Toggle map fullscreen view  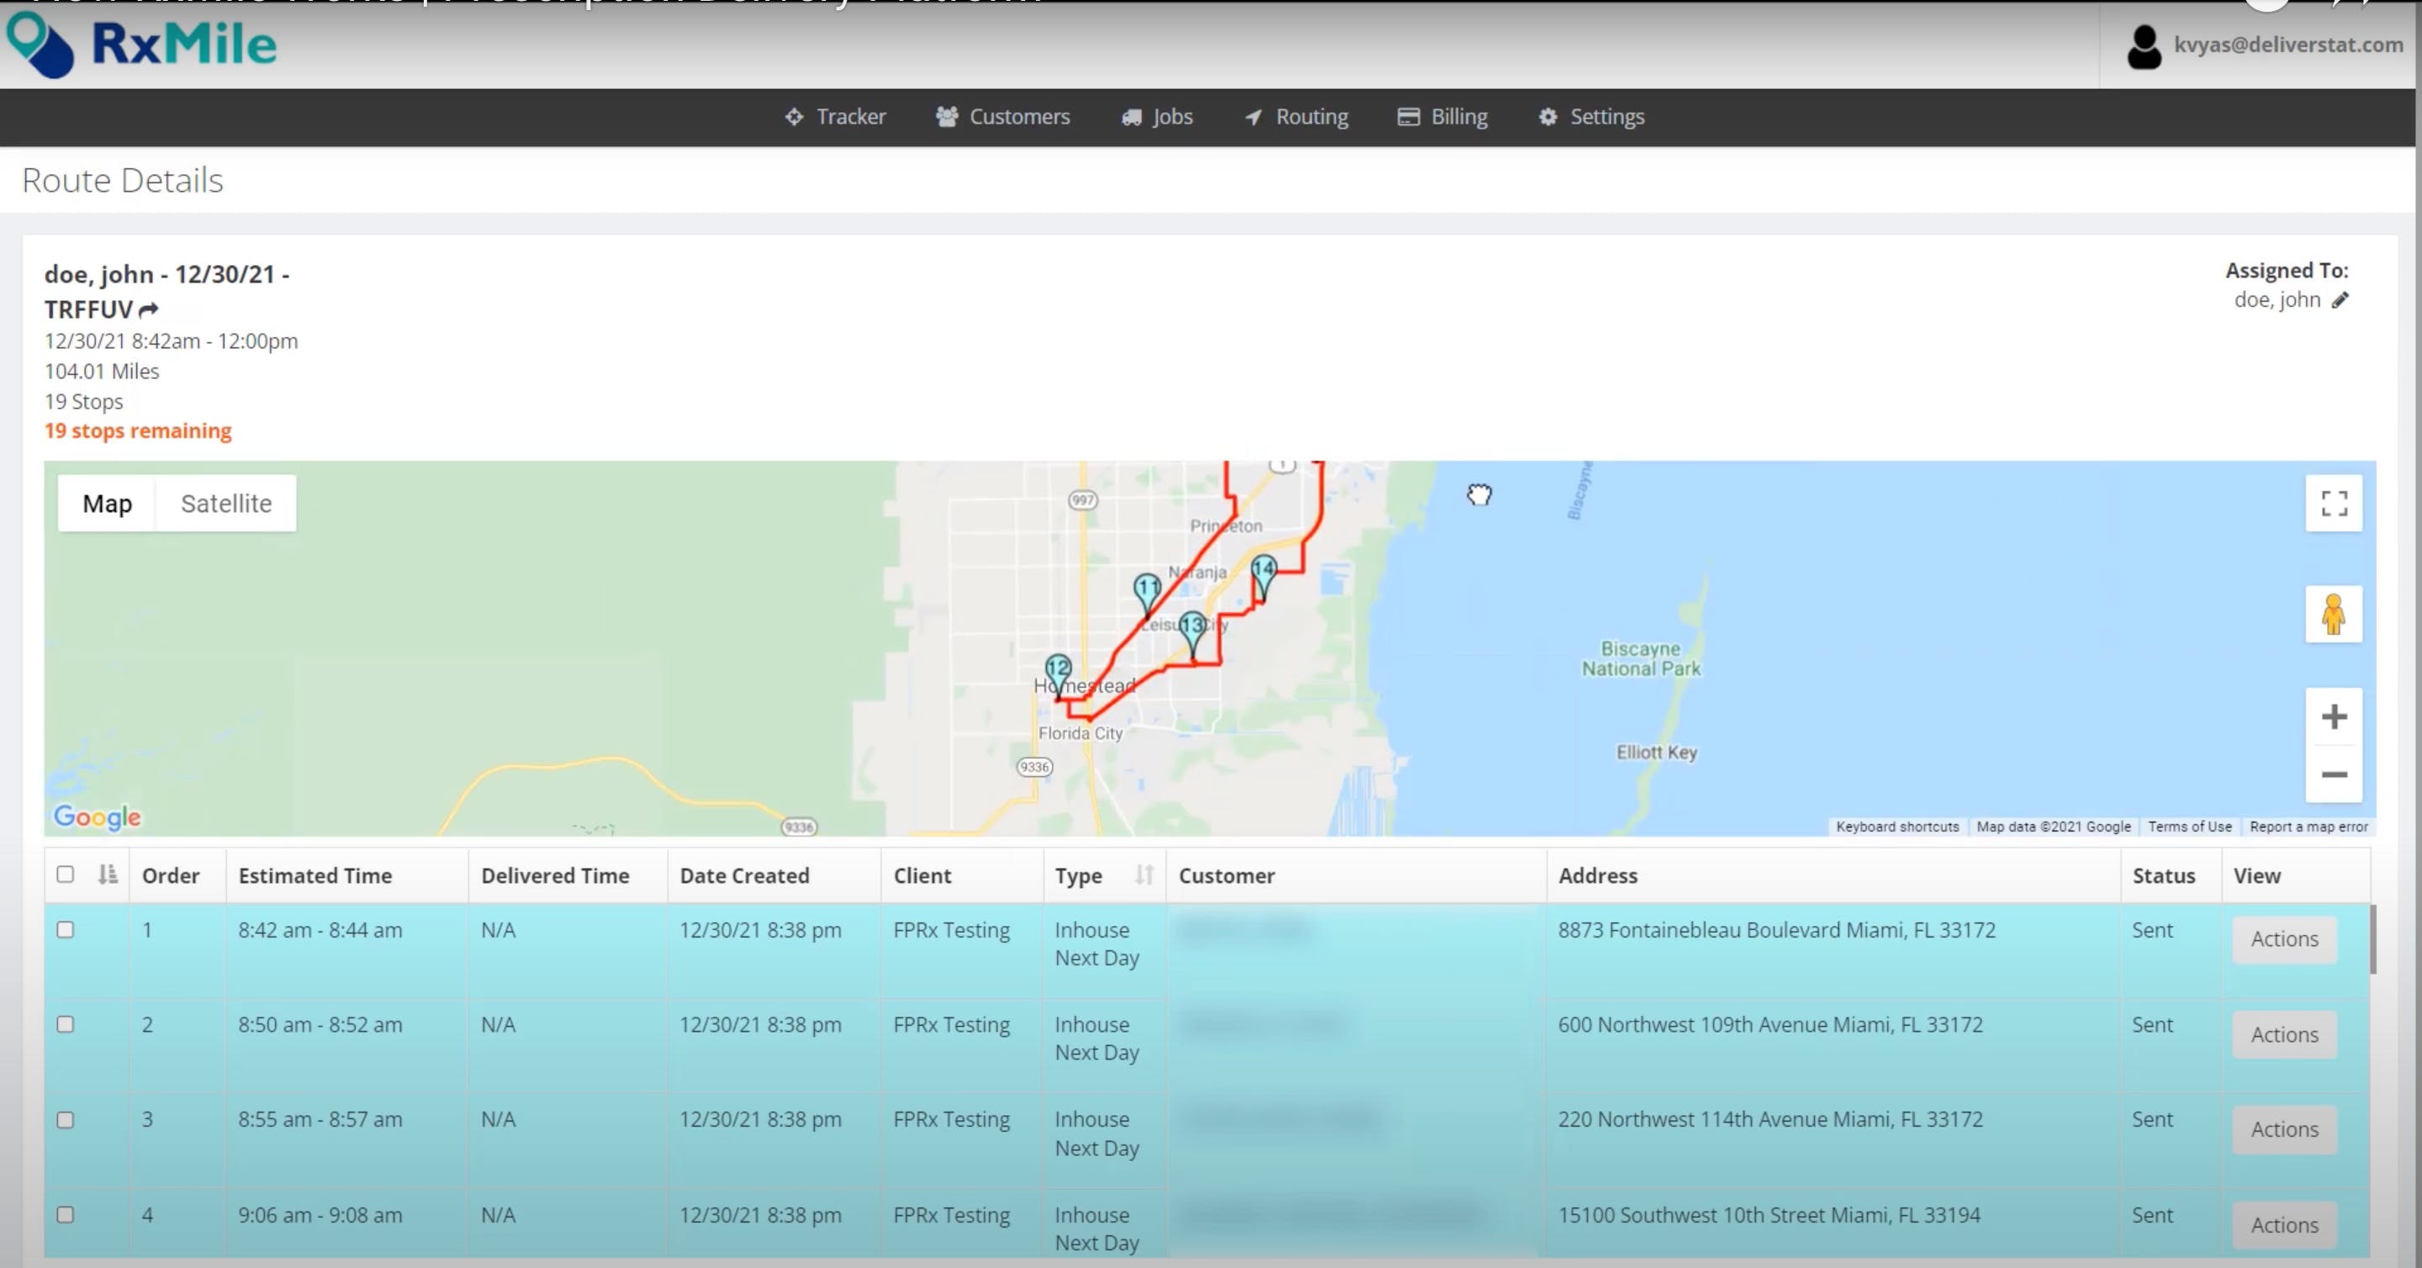2333,504
